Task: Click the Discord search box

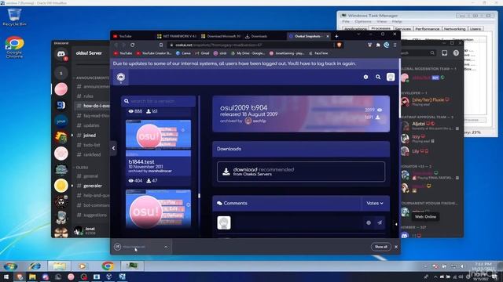Action: click(x=418, y=53)
